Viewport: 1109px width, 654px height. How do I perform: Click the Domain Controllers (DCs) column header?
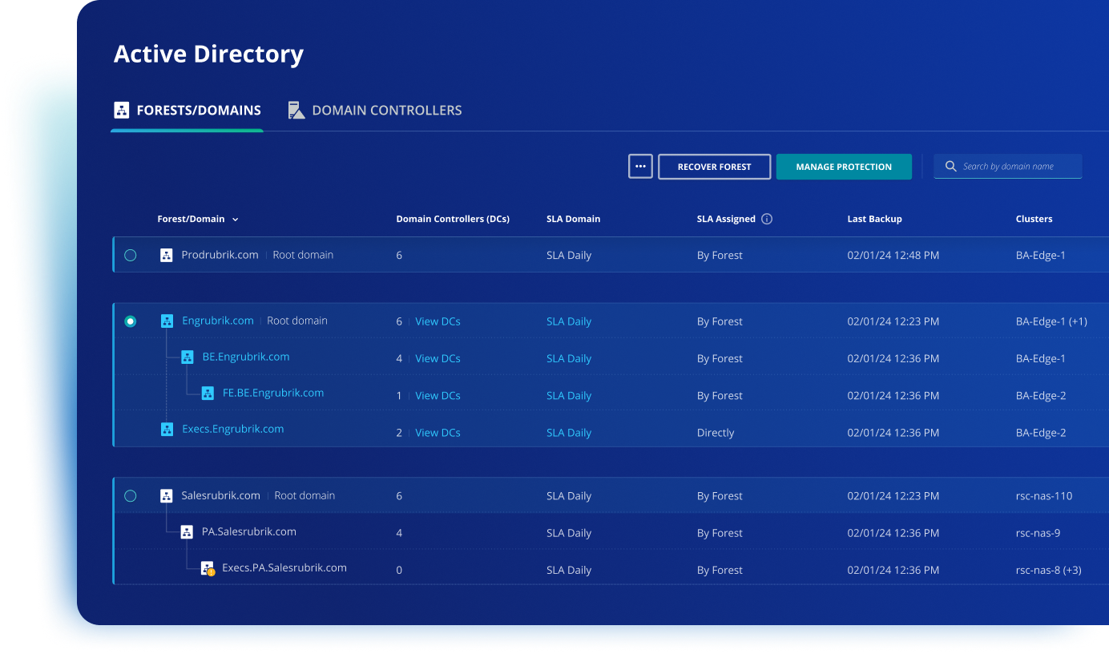pos(453,219)
